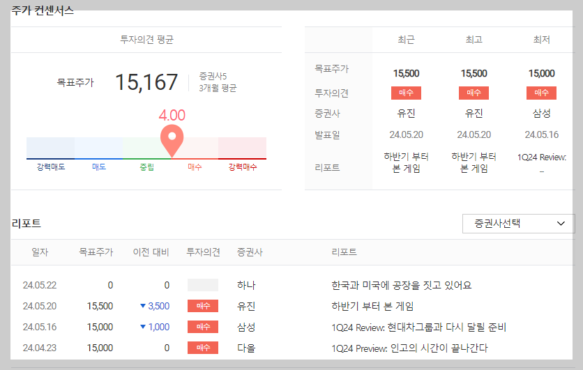Click date 24.04.23 in report list
Screen dimensions: 583x370
click(40, 348)
